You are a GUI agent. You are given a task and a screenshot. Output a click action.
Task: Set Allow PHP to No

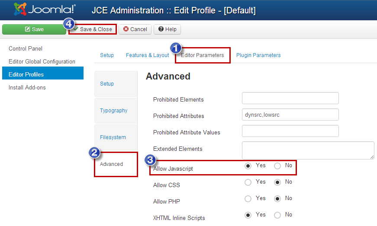(277, 199)
